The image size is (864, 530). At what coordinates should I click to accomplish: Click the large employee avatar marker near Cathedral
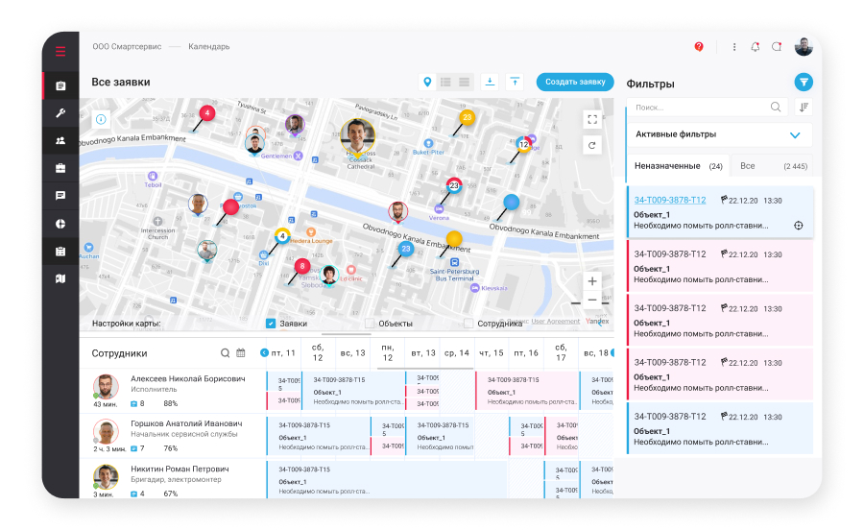pyautogui.click(x=358, y=136)
